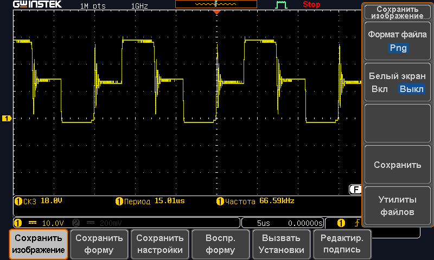Click the channel 1 DC coupling symbol
The image size is (434, 260).
(x=33, y=223)
